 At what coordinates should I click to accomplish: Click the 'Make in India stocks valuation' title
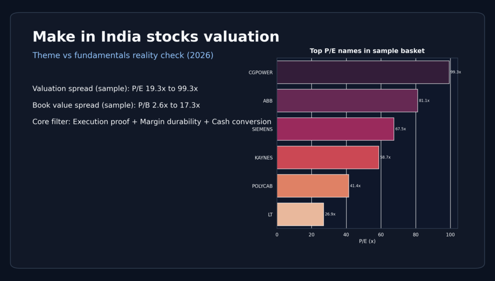click(x=156, y=37)
